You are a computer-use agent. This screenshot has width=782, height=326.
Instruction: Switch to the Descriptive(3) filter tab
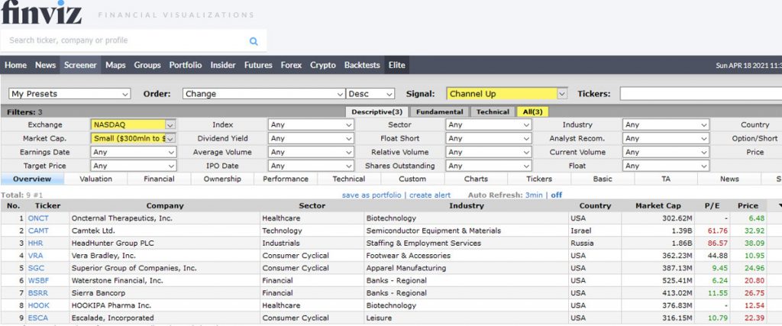tap(377, 111)
